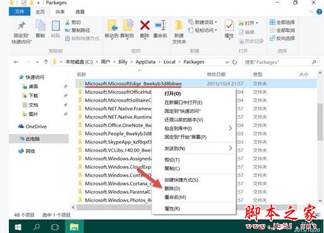Click the Local breadcrumb segment
324x233 pixels.
pyautogui.click(x=169, y=62)
